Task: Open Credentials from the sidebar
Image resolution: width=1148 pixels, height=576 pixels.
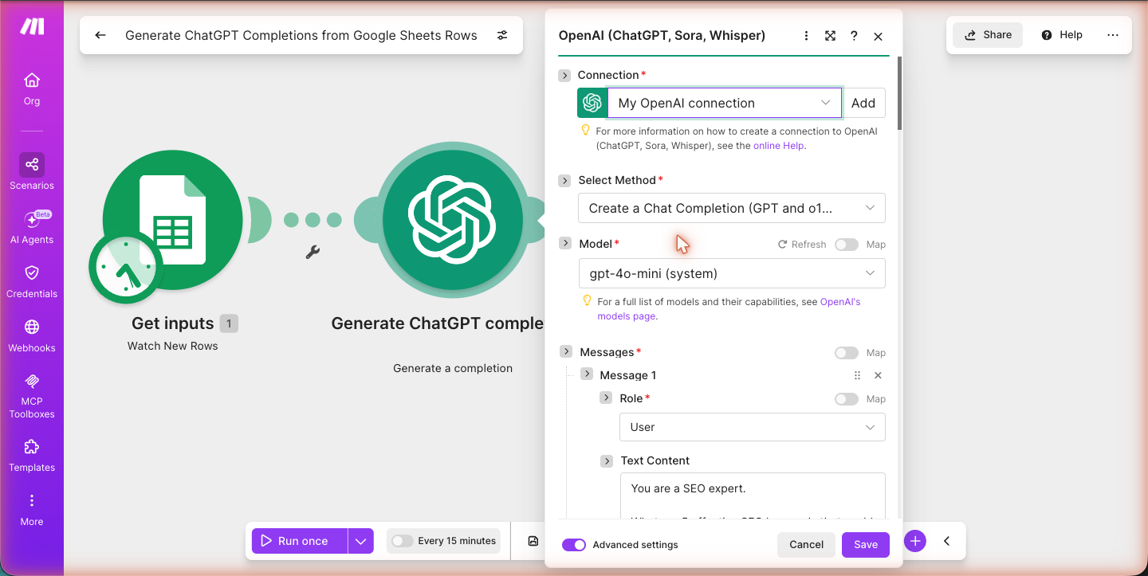Action: pos(32,282)
